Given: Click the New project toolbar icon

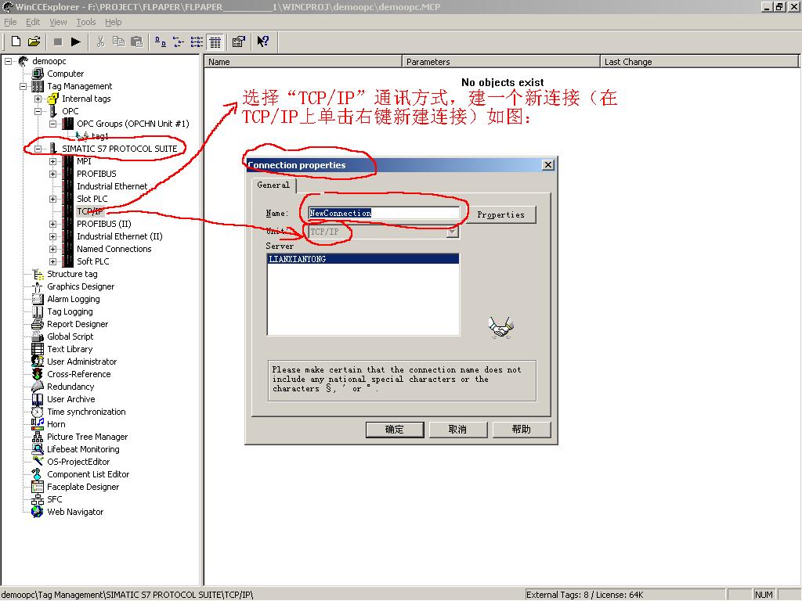Looking at the screenshot, I should click(16, 41).
